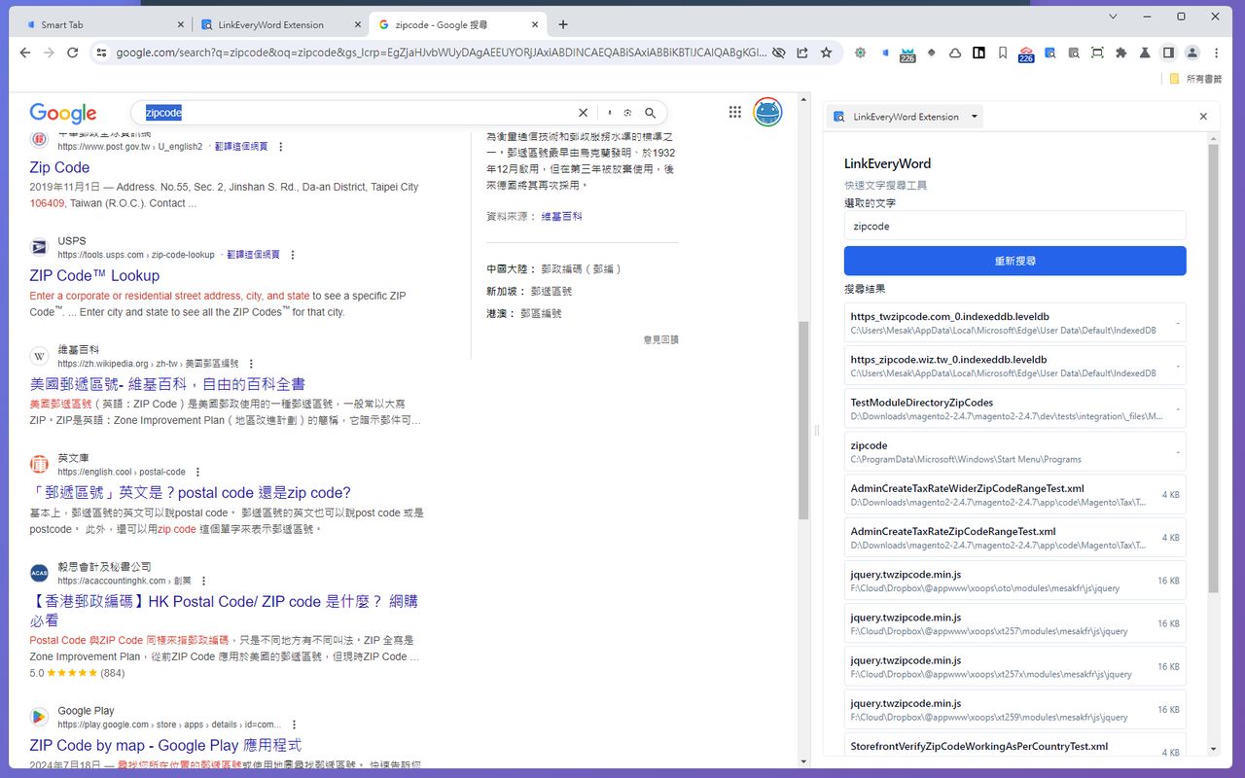View site information icon in address bar
Viewport: 1245px width, 778px height.
[x=100, y=53]
